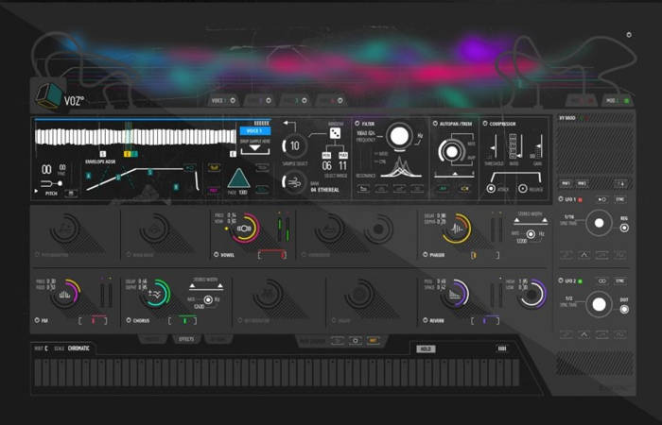Enable or disable the Autopan/Trem section
This screenshot has height=425, width=662.
click(435, 123)
